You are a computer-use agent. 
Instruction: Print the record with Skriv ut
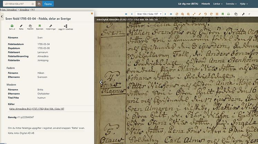click(12, 27)
